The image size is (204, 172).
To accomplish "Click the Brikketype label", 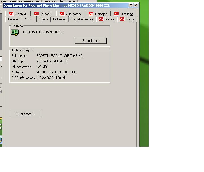I will pos(19,56).
